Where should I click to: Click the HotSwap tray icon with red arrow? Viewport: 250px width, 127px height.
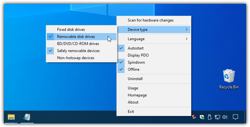pyautogui.click(x=194, y=117)
